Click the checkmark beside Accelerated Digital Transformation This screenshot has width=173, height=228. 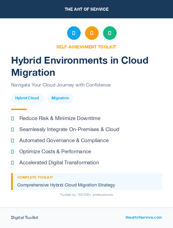12,163
